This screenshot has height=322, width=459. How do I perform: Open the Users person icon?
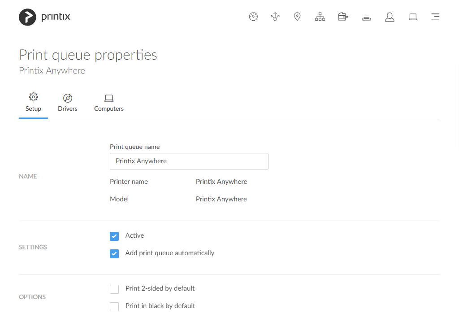click(x=390, y=17)
